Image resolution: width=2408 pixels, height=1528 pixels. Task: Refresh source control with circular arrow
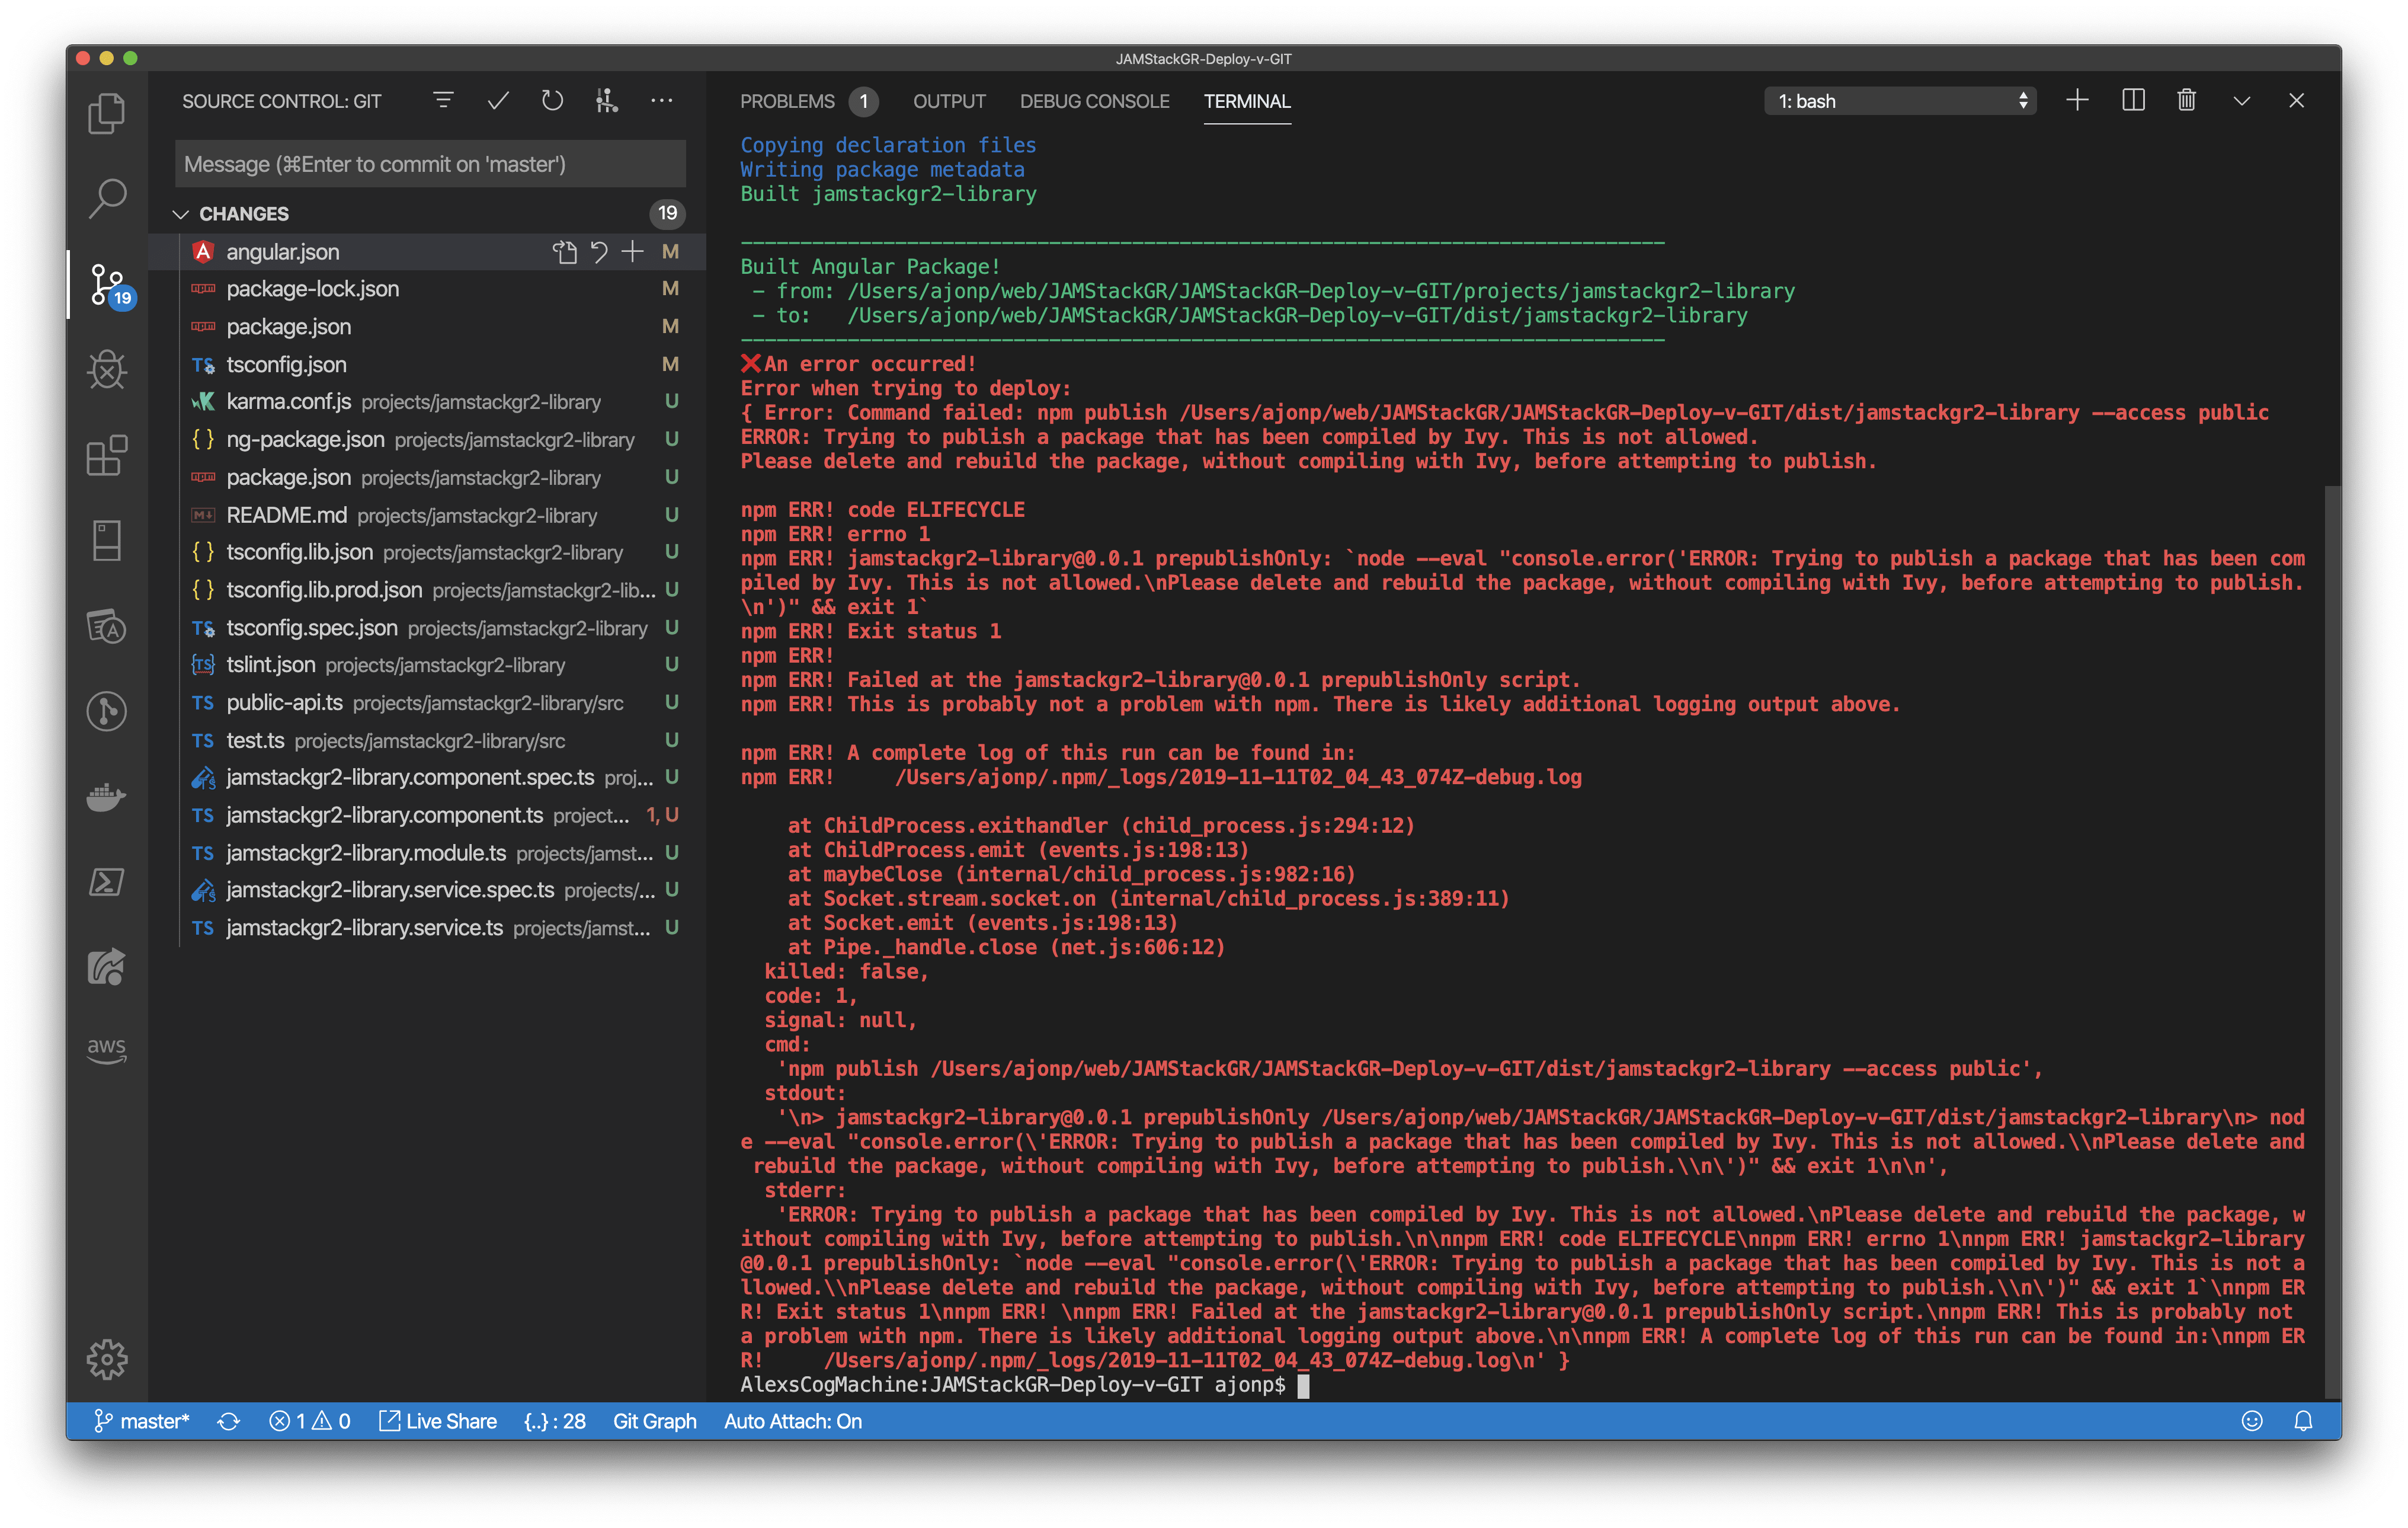pos(552,100)
